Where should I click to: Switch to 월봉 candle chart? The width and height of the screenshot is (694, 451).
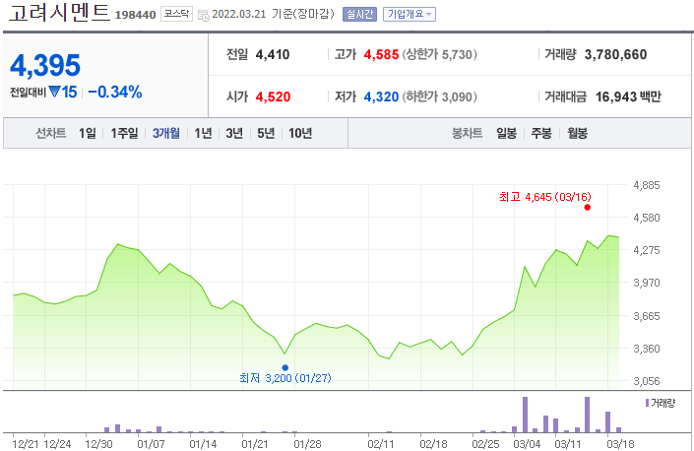[578, 133]
